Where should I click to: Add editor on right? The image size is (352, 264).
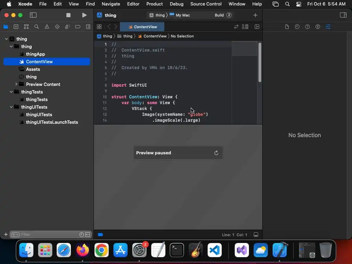pyautogui.click(x=257, y=27)
